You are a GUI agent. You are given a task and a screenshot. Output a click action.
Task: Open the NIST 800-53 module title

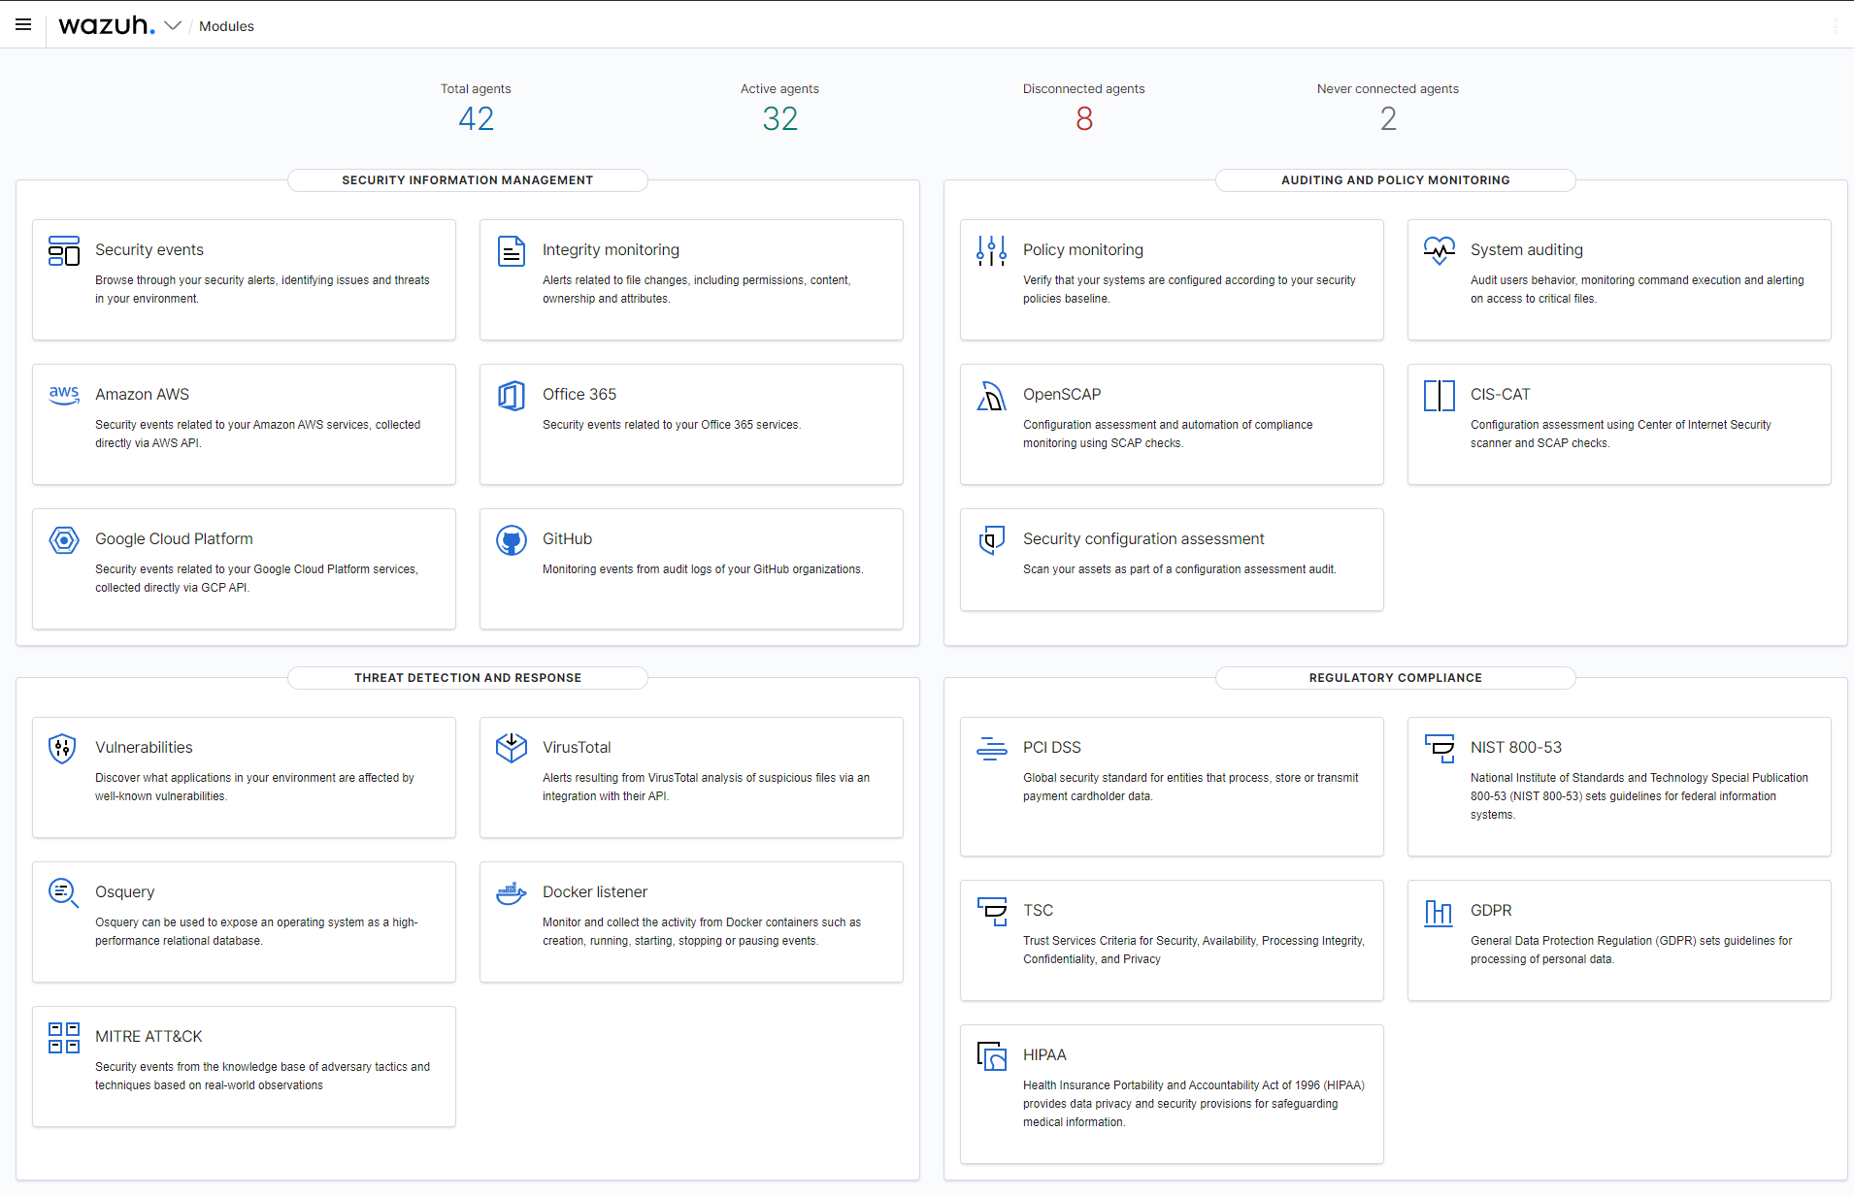[1516, 748]
